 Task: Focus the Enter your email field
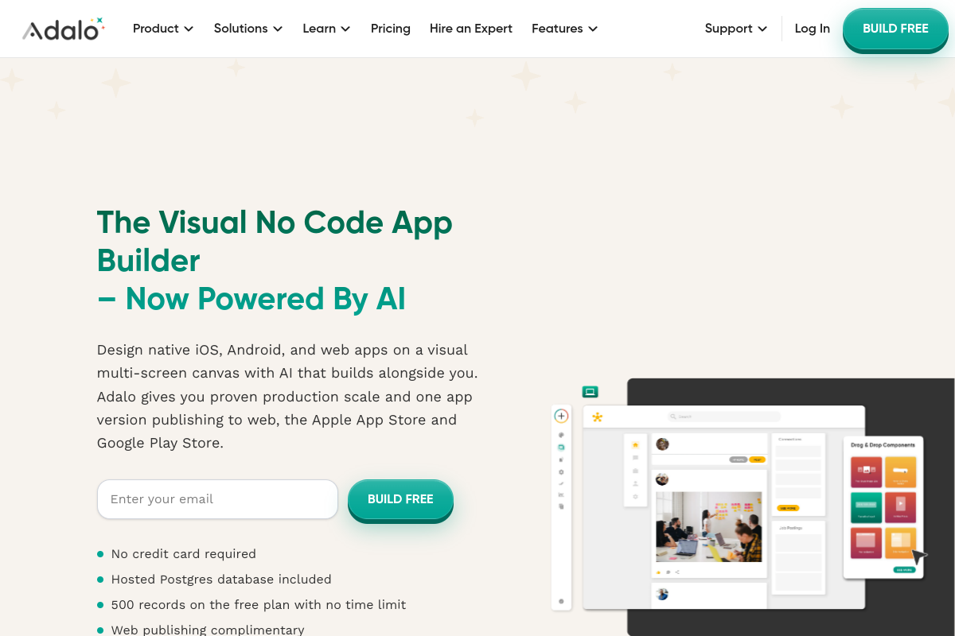tap(218, 499)
